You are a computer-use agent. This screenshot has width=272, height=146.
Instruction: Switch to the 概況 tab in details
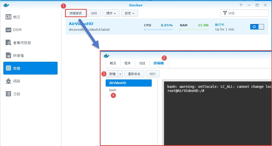tap(113, 63)
